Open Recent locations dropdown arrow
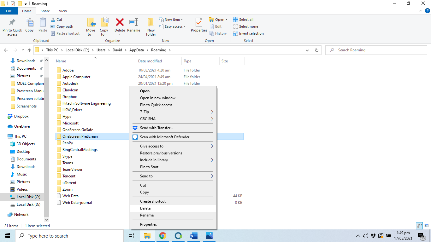The width and height of the screenshot is (431, 242). [x=23, y=50]
